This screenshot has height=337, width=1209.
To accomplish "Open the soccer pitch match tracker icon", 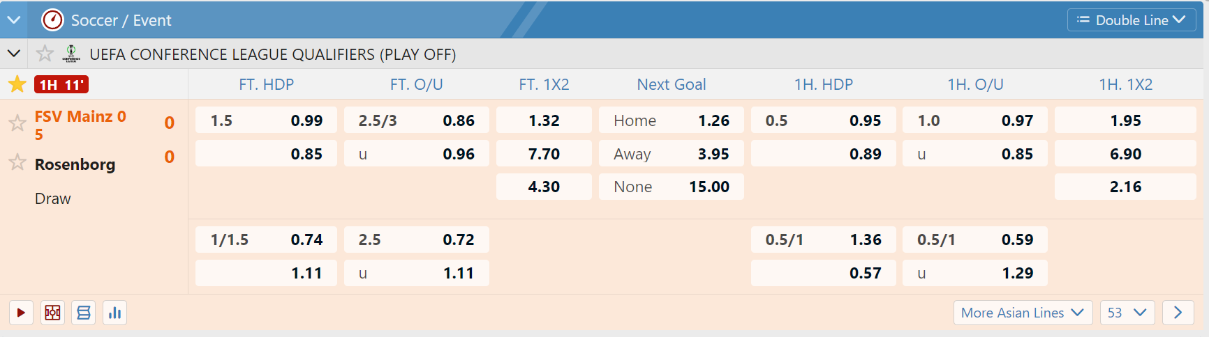I will [52, 313].
